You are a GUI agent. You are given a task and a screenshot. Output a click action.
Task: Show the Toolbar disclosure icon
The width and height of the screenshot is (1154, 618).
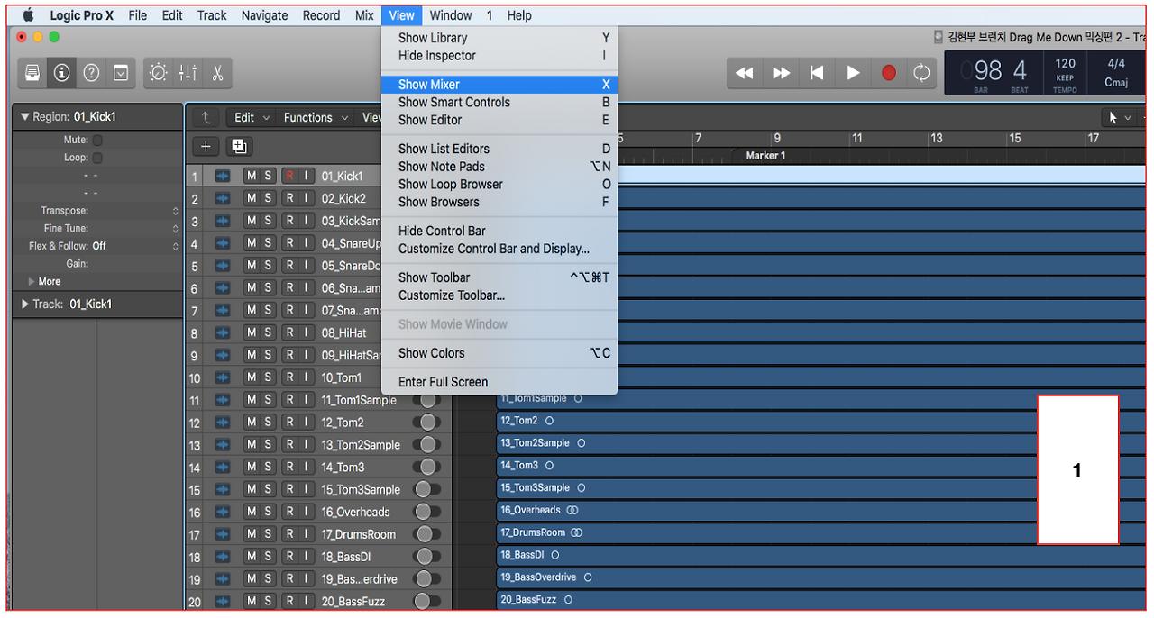121,73
